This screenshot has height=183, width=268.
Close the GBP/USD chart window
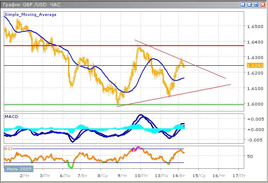pyautogui.click(x=262, y=4)
